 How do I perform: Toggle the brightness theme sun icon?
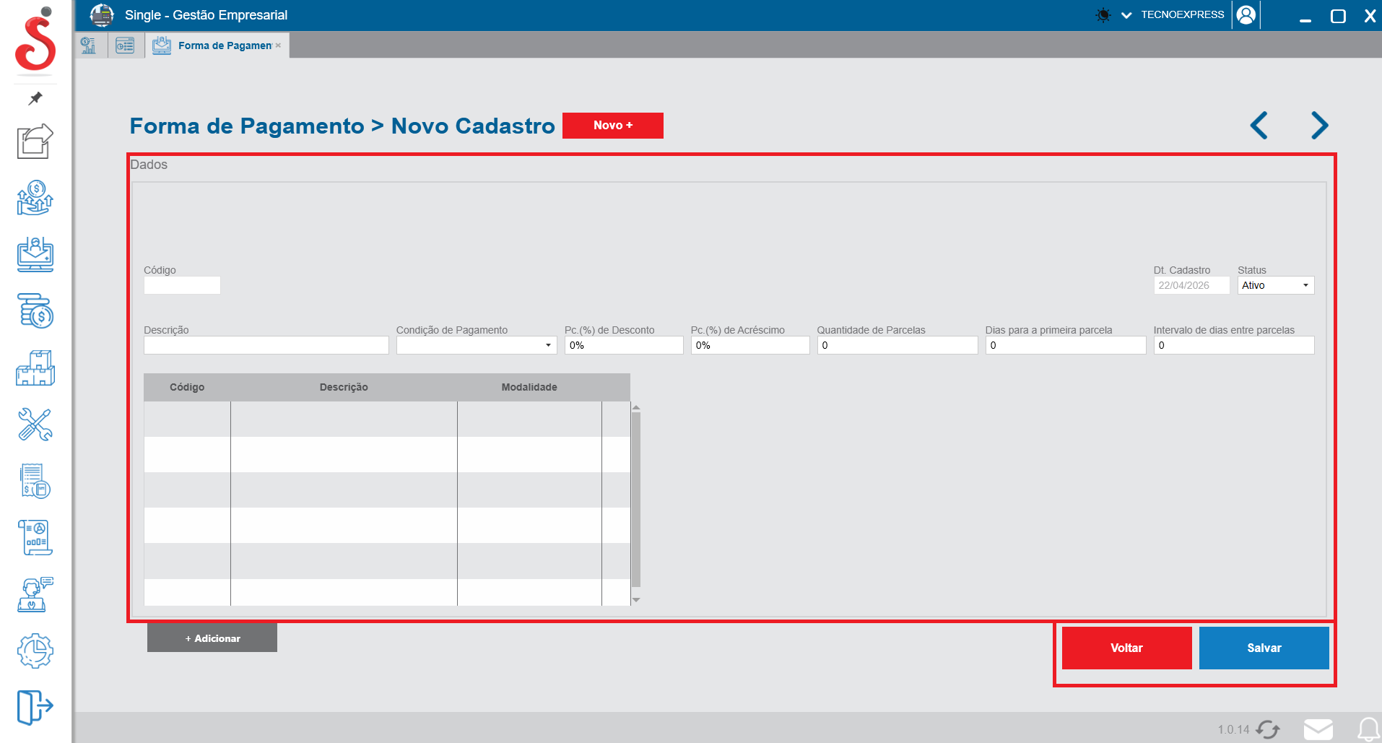(x=1103, y=15)
